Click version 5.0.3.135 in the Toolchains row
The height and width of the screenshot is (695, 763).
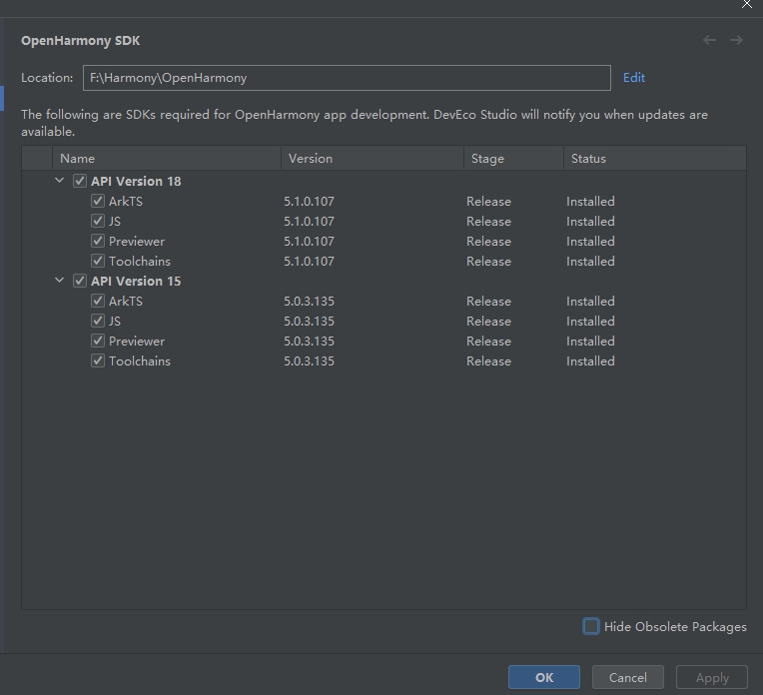(309, 360)
